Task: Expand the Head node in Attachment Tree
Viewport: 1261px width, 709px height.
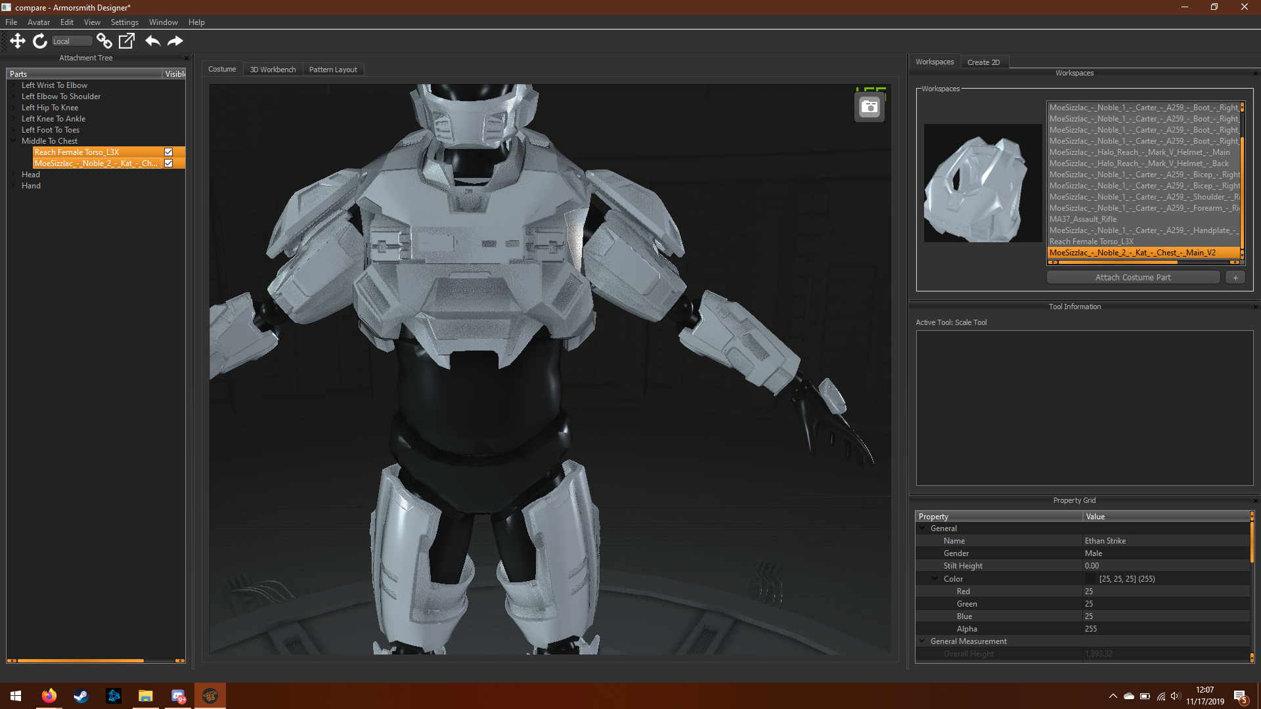Action: coord(13,175)
